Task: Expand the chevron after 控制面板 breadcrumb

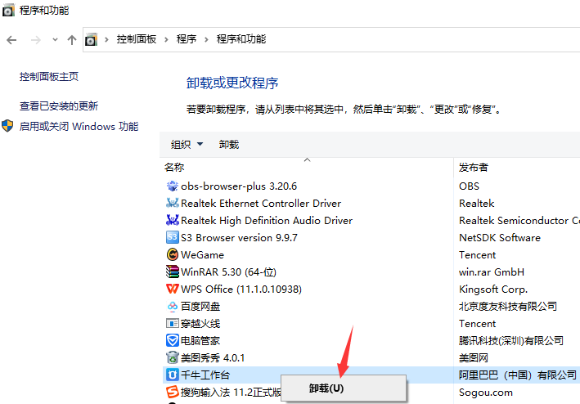Action: click(x=166, y=39)
